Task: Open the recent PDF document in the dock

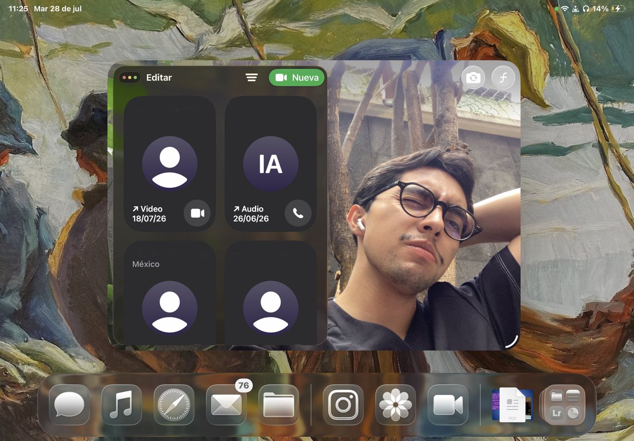Action: click(x=511, y=405)
